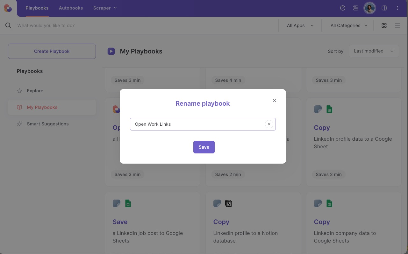The height and width of the screenshot is (254, 408).
Task: Clear the playbook name field
Action: click(269, 124)
